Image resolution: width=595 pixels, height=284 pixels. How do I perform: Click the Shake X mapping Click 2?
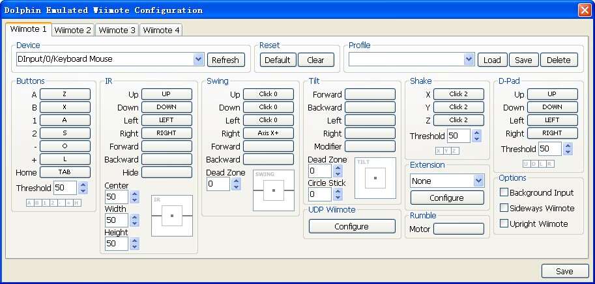coord(459,94)
